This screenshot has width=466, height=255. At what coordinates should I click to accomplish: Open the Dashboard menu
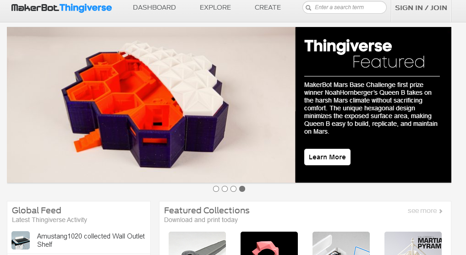coord(154,7)
